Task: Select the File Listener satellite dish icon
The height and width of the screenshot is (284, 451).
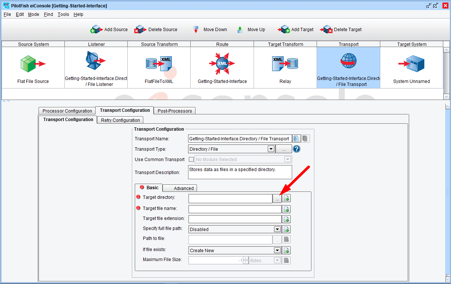Action: coord(96,60)
